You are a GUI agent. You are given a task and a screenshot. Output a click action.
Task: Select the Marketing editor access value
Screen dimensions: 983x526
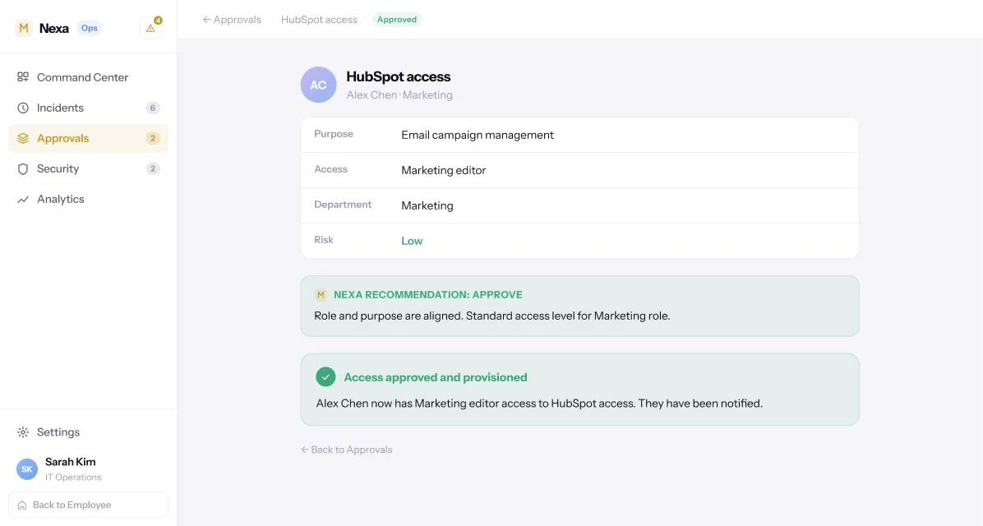click(443, 170)
